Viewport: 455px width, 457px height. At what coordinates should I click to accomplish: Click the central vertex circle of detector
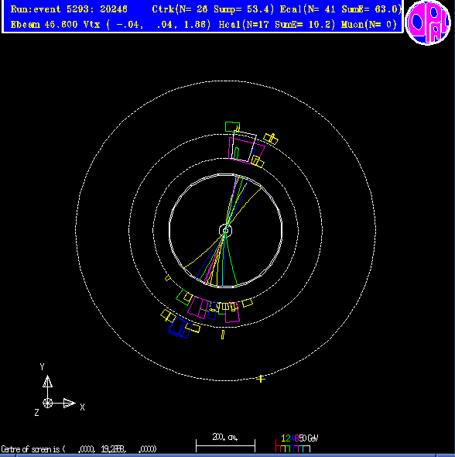226,230
